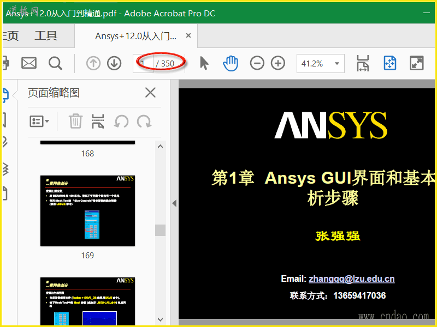Minimize the Acrobat window
Image resolution: width=437 pixels, height=327 pixels.
tap(427, 13)
